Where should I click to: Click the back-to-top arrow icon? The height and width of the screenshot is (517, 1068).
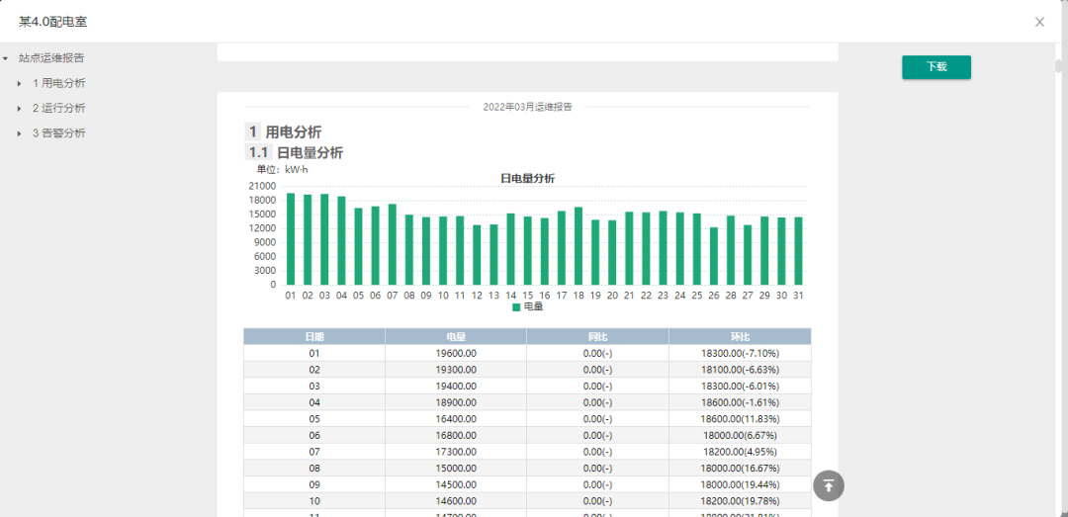(x=829, y=485)
